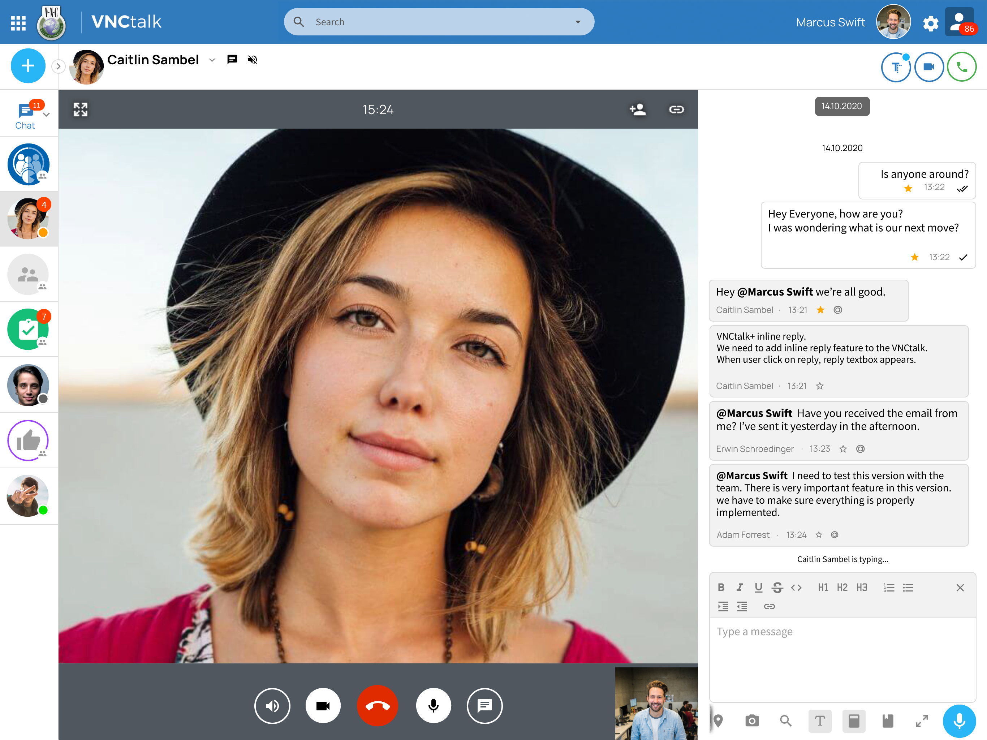Viewport: 987px width, 740px height.
Task: Toggle camera on/off in call controls
Action: coord(323,705)
